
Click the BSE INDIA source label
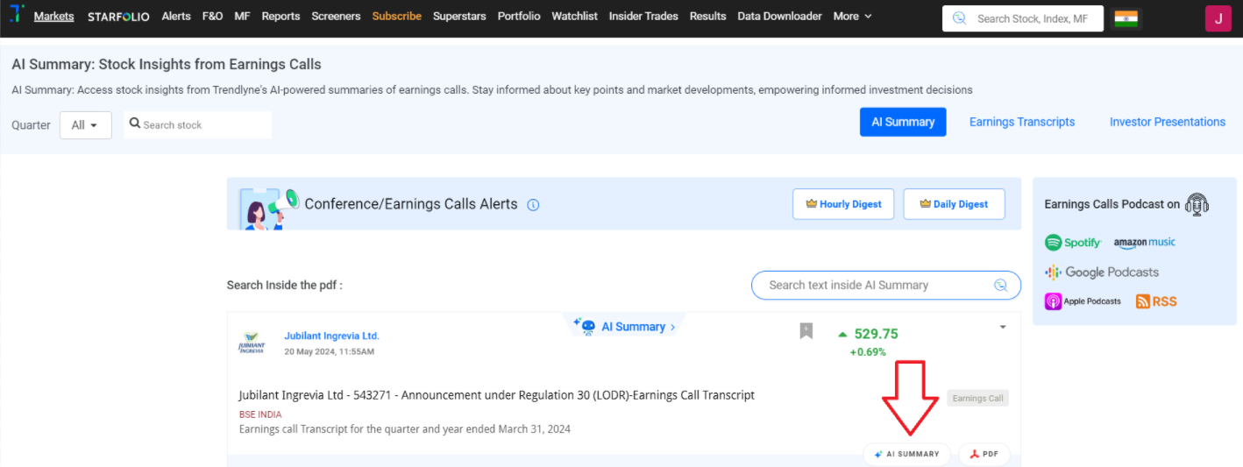pos(260,414)
